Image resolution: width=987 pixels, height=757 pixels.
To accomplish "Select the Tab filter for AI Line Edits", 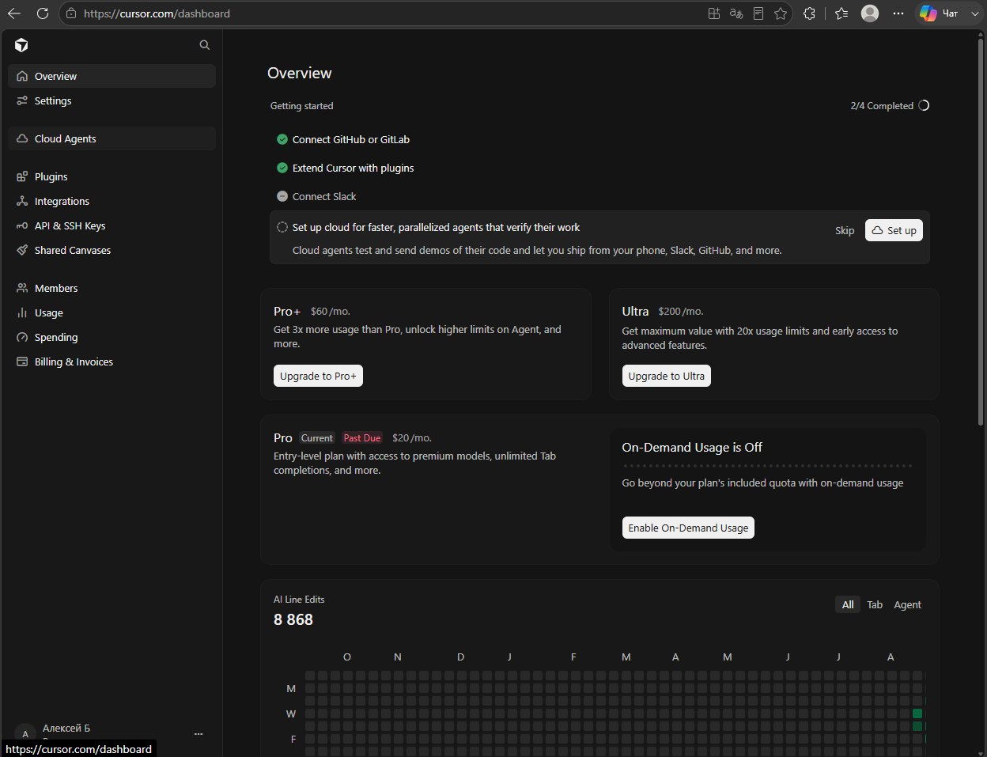I will 875,604.
